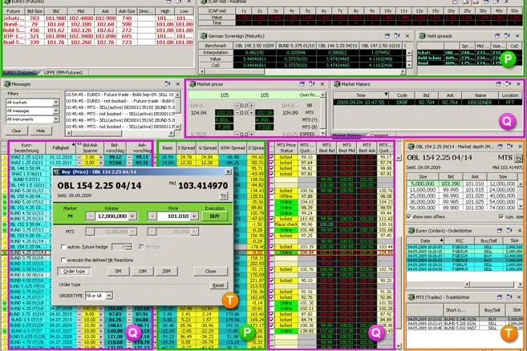Open the All instruments filter dropdown
The height and width of the screenshot is (351, 527).
56,119
